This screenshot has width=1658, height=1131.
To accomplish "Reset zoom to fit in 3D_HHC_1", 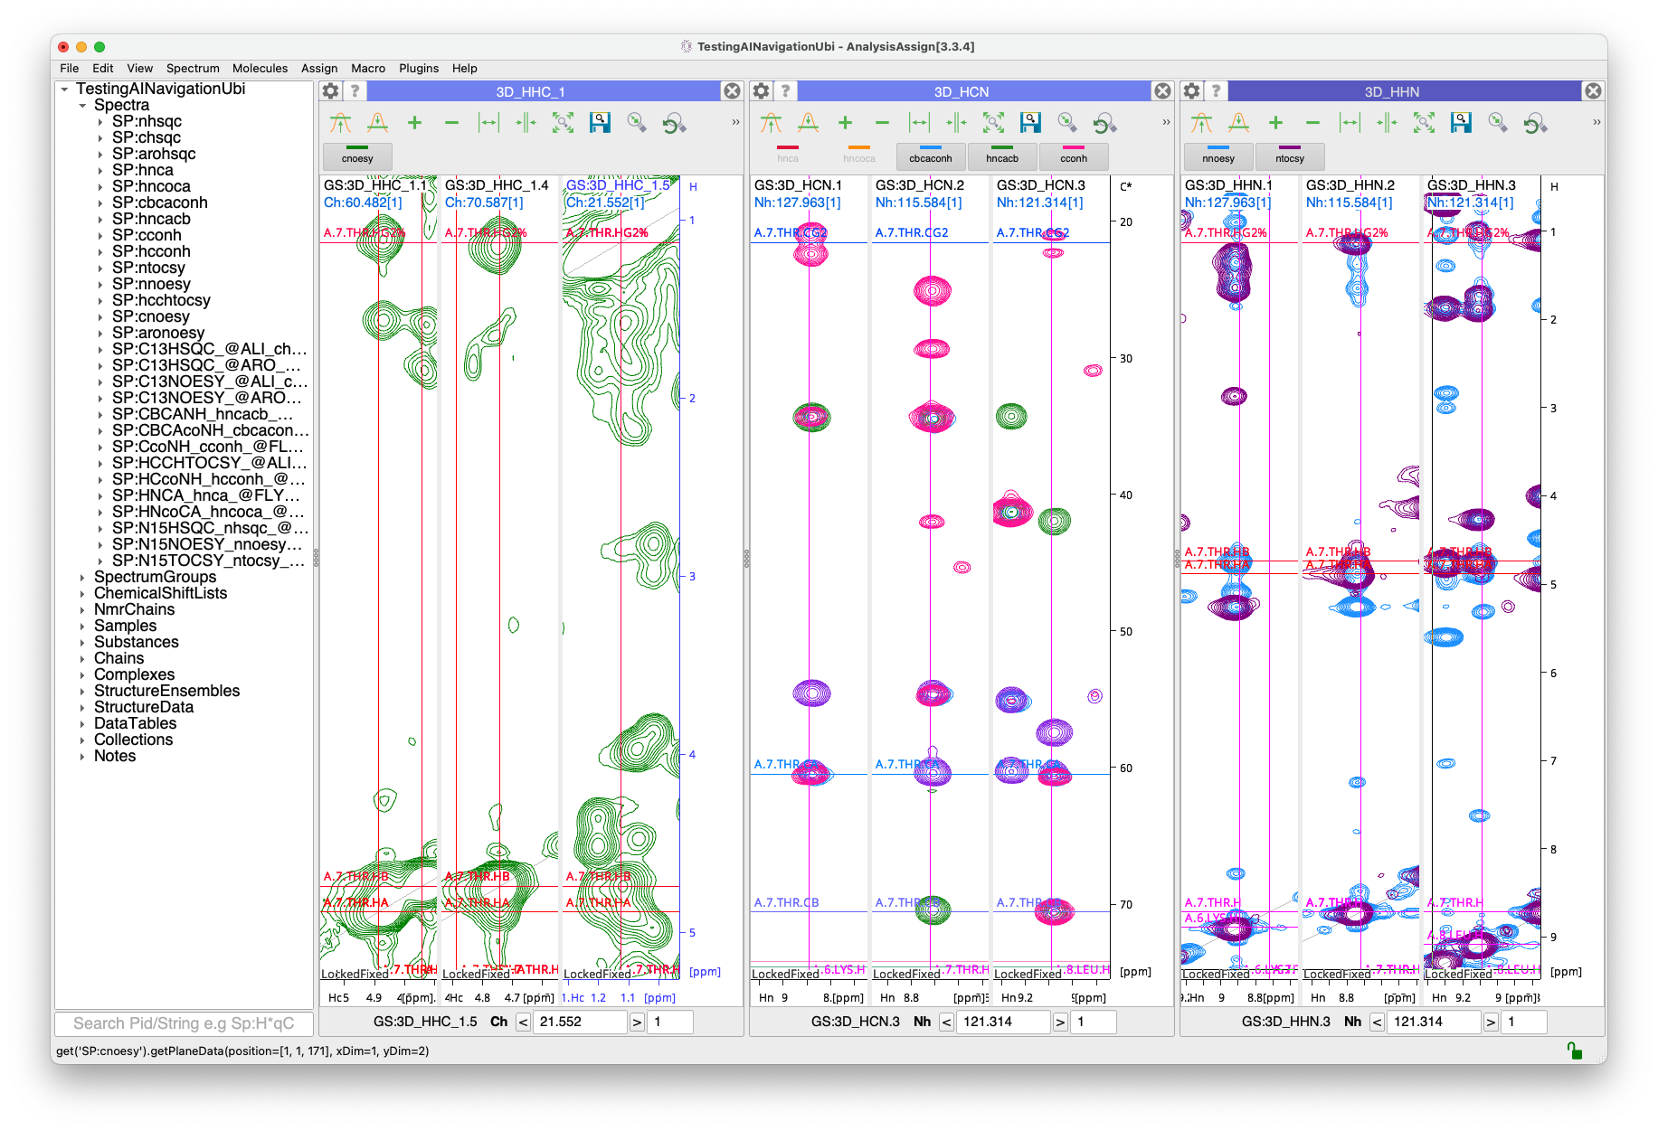I will pyautogui.click(x=563, y=123).
